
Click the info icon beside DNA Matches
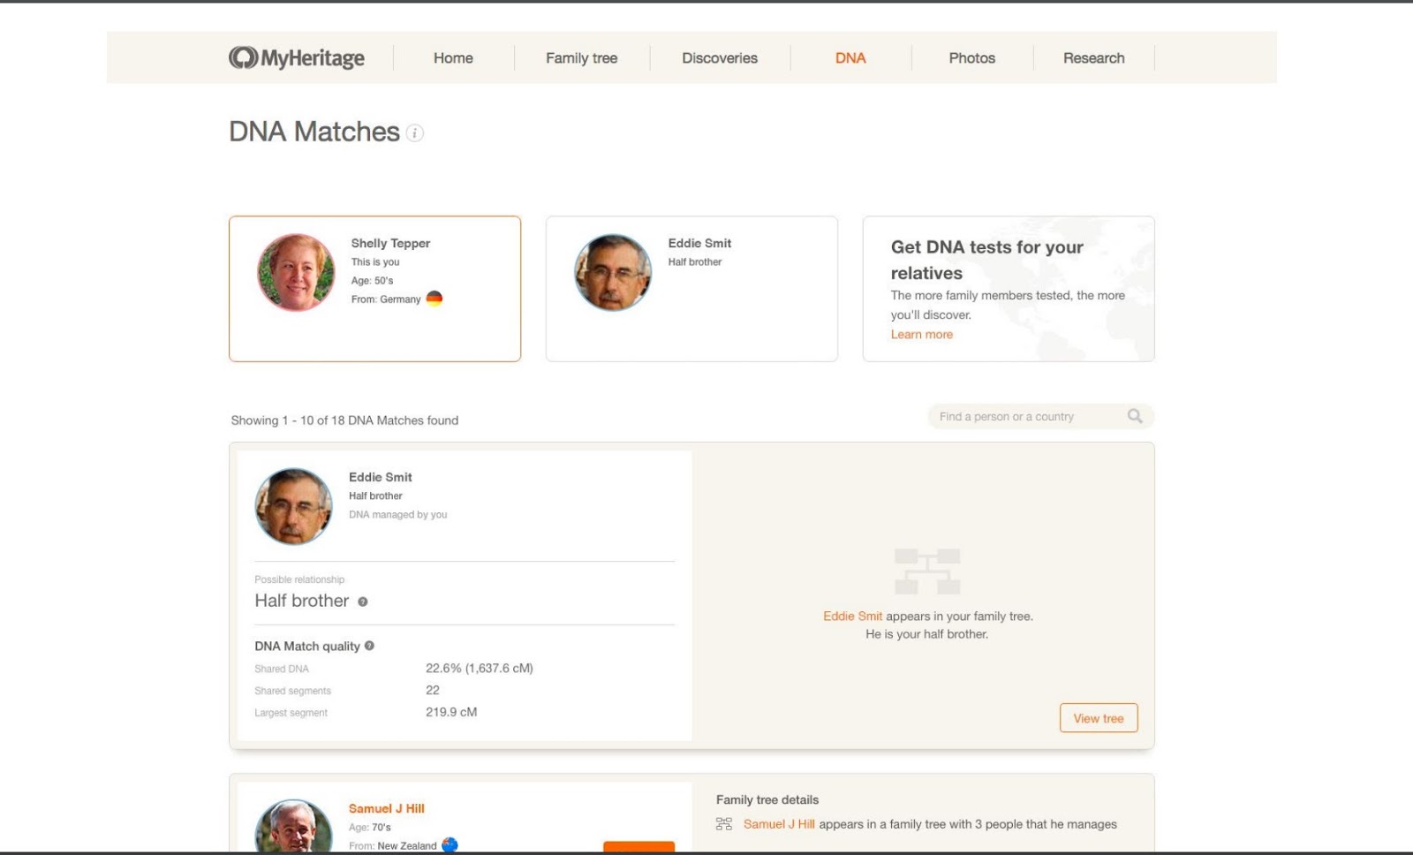(415, 133)
